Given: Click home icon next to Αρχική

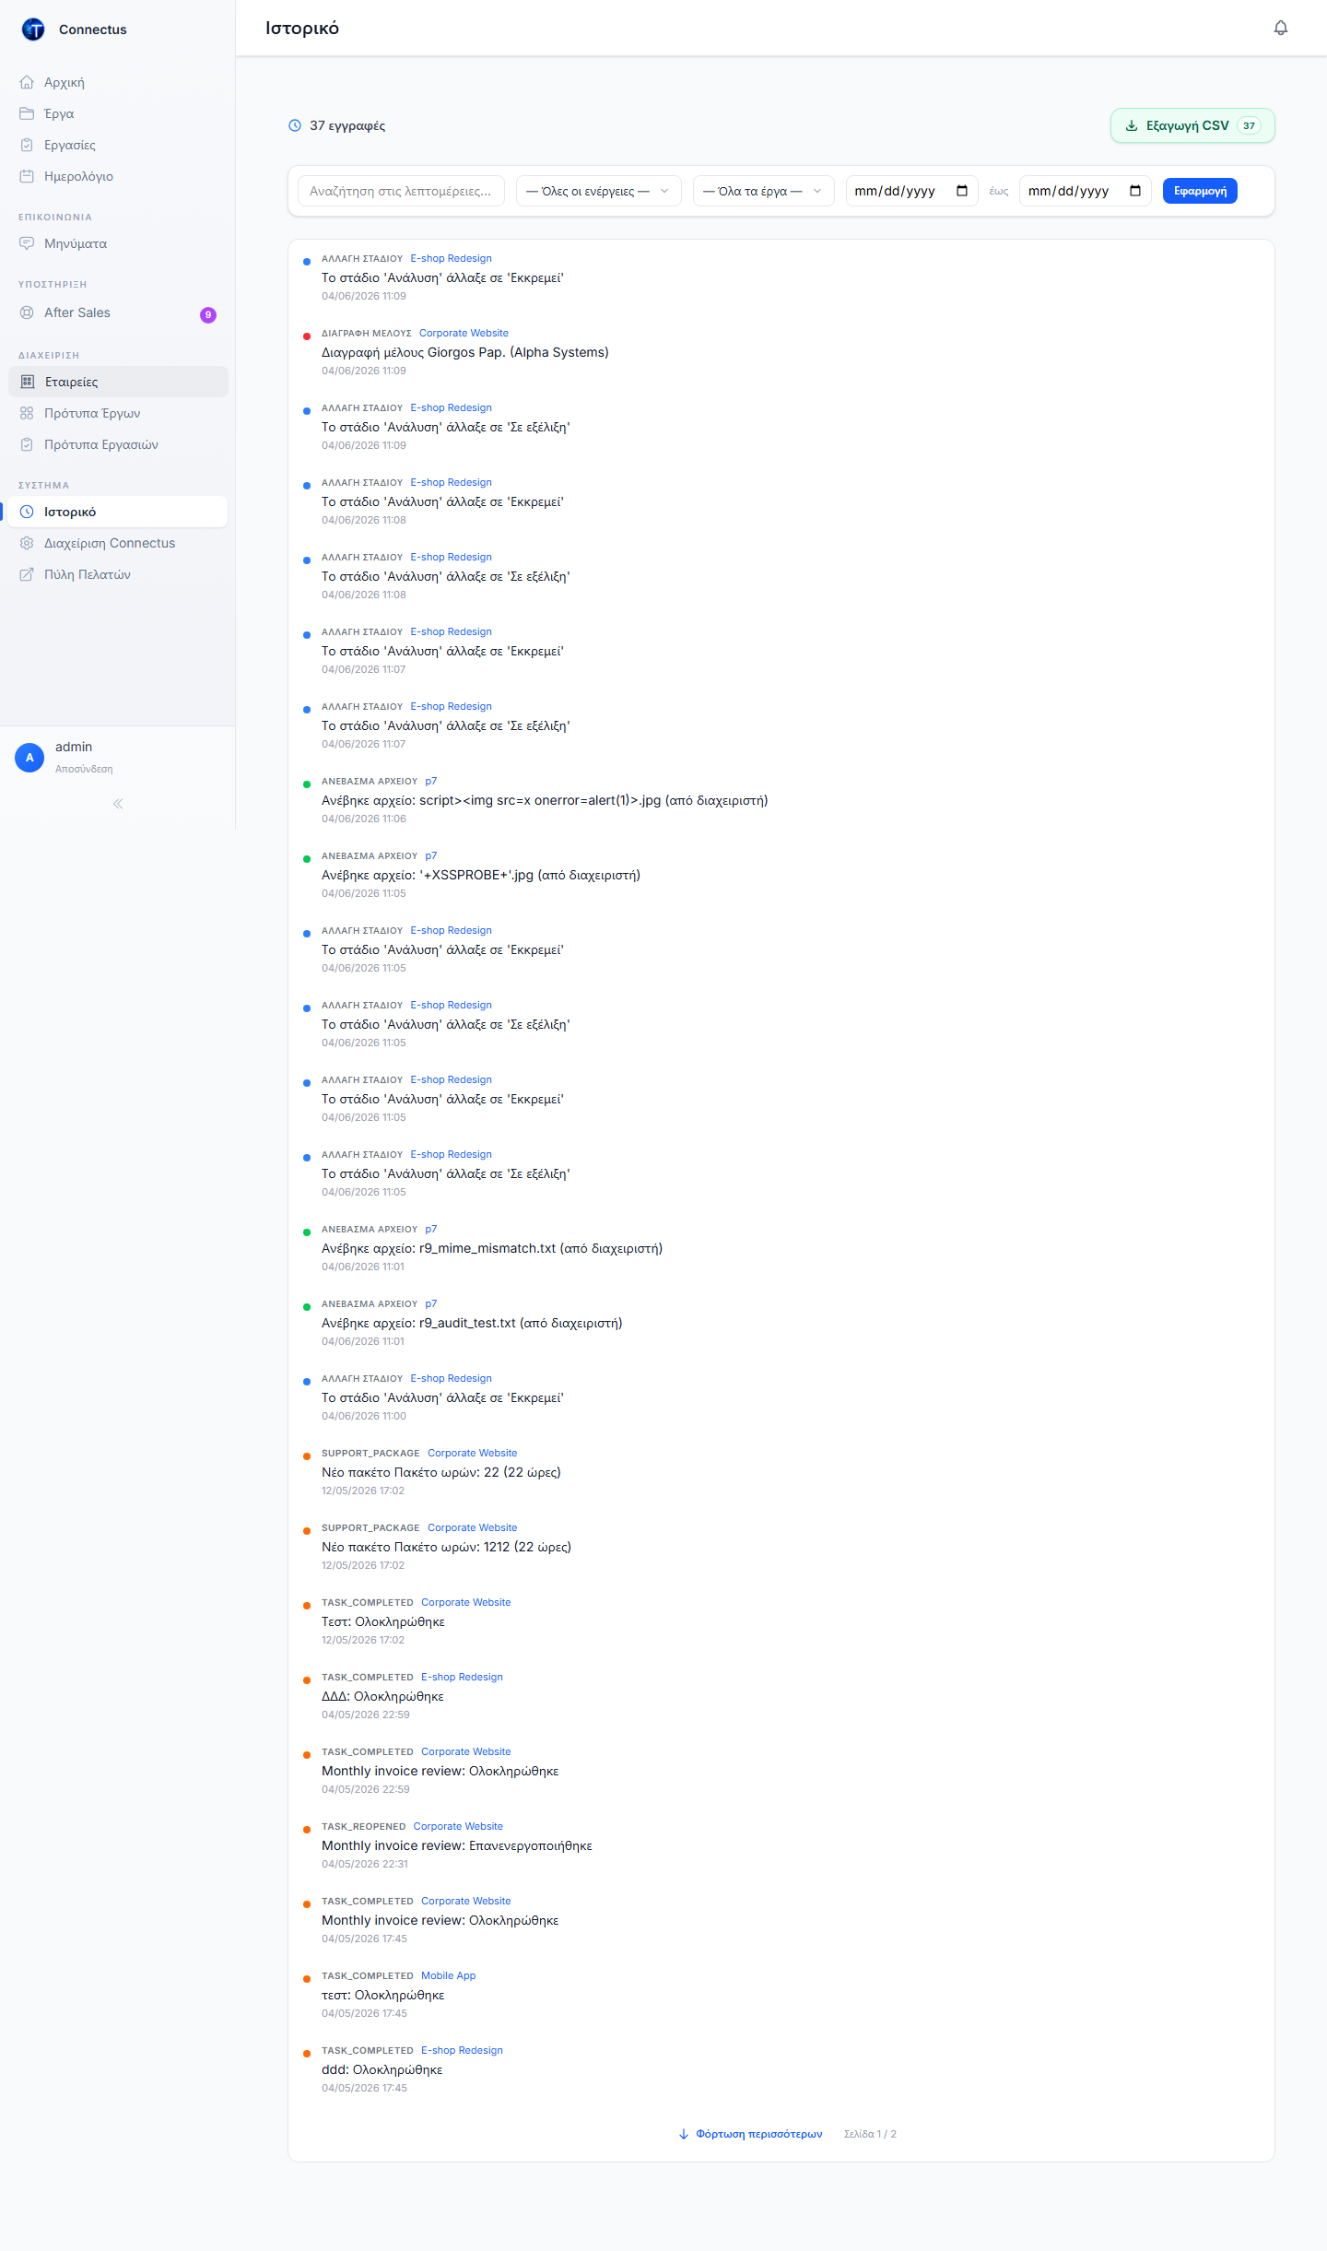Looking at the screenshot, I should coord(27,82).
